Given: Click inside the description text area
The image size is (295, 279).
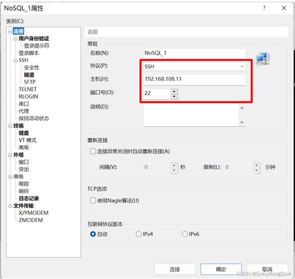Looking at the screenshot, I should point(192,114).
